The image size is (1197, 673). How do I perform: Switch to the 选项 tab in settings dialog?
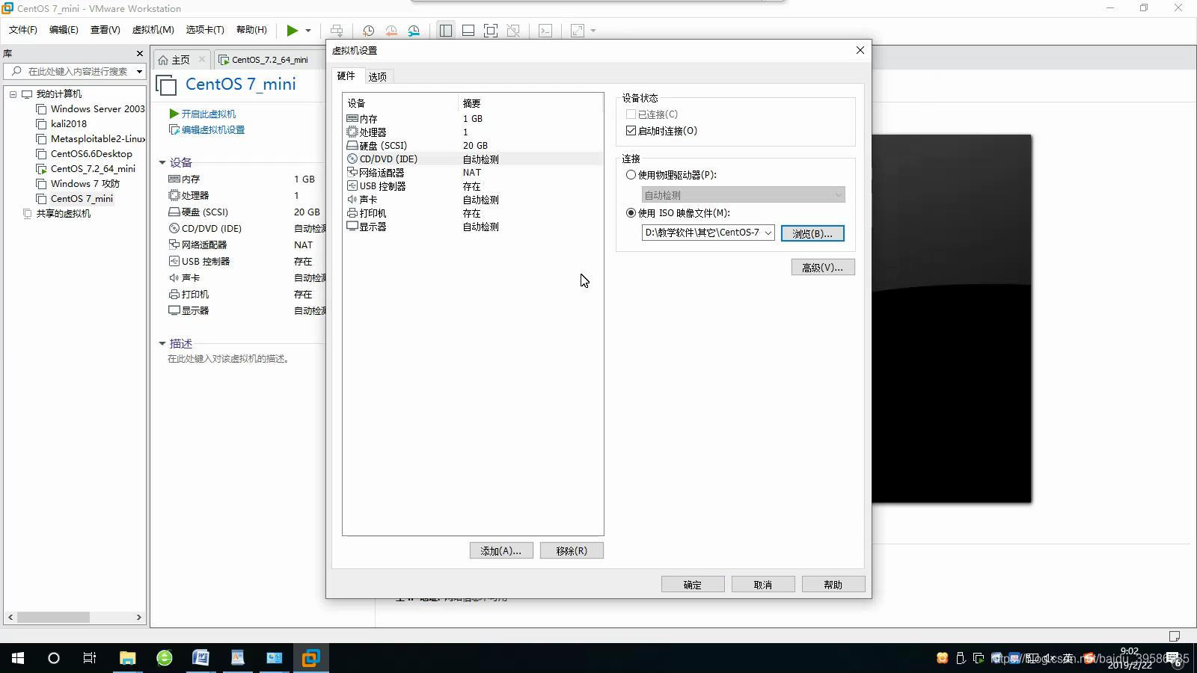378,76
